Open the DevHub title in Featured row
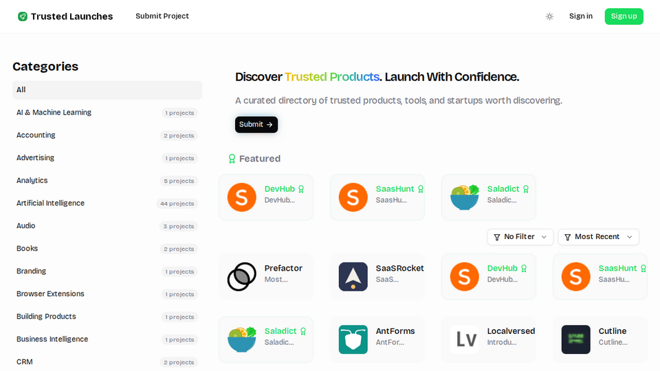Viewport: 660px width, 371px height. point(280,189)
